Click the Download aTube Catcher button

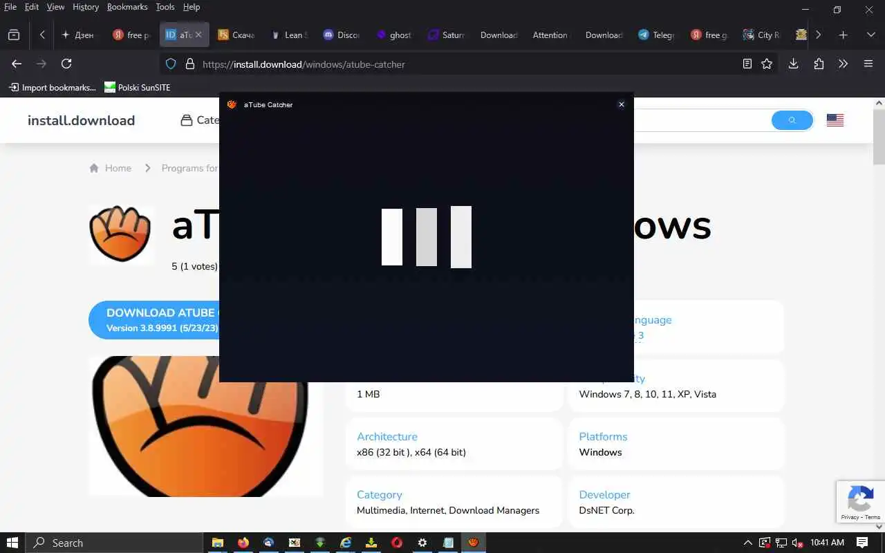click(153, 320)
